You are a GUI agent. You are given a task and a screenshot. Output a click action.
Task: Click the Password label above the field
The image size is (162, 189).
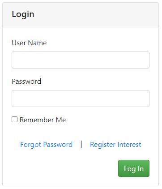(x=26, y=82)
